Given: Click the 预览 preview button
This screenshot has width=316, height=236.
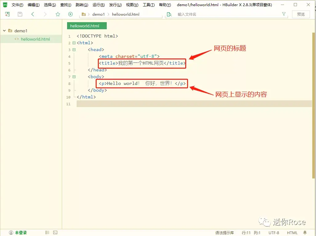Looking at the screenshot, I should tap(301, 14).
